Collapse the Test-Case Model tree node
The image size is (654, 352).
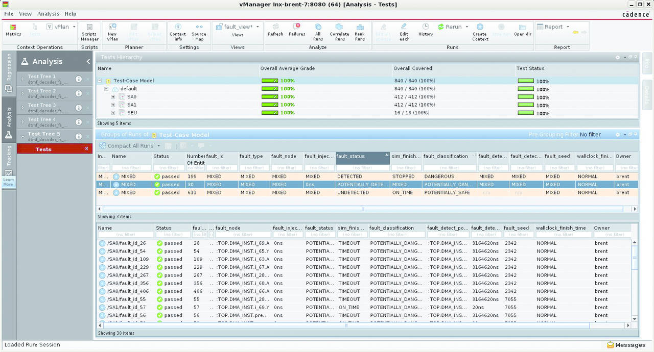tap(100, 81)
